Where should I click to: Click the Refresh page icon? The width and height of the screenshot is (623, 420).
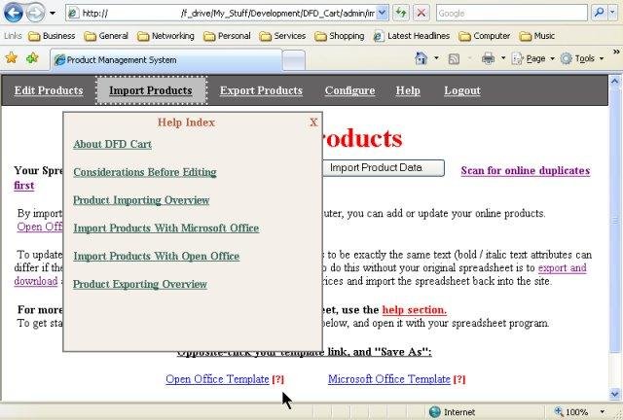[x=401, y=13]
